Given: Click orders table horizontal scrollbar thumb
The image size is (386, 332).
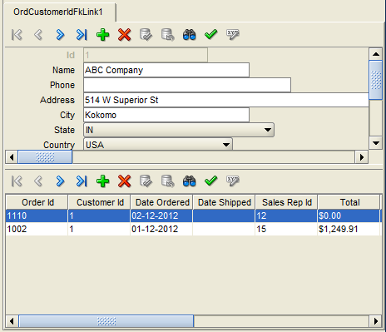Looking at the screenshot, I should [106, 321].
